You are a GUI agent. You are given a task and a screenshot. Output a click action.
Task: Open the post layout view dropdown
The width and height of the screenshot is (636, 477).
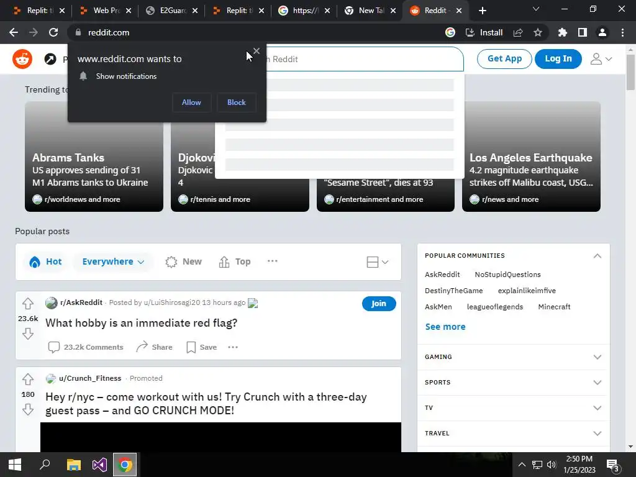point(377,262)
